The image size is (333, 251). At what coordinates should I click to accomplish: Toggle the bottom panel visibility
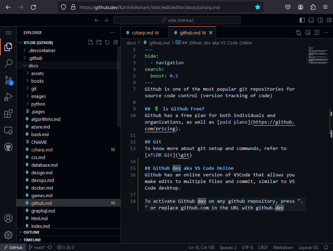[x=311, y=20]
